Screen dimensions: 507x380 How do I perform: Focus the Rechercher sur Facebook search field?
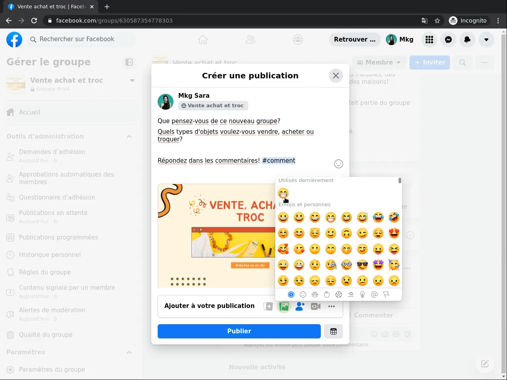coord(82,40)
